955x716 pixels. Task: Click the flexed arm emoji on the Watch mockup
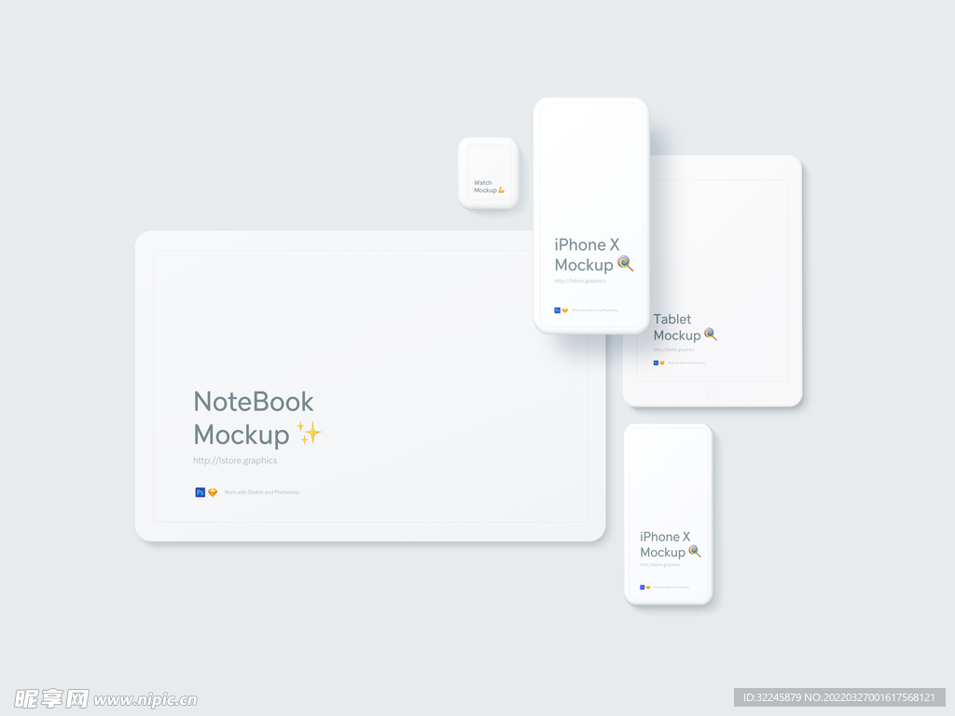tap(501, 190)
